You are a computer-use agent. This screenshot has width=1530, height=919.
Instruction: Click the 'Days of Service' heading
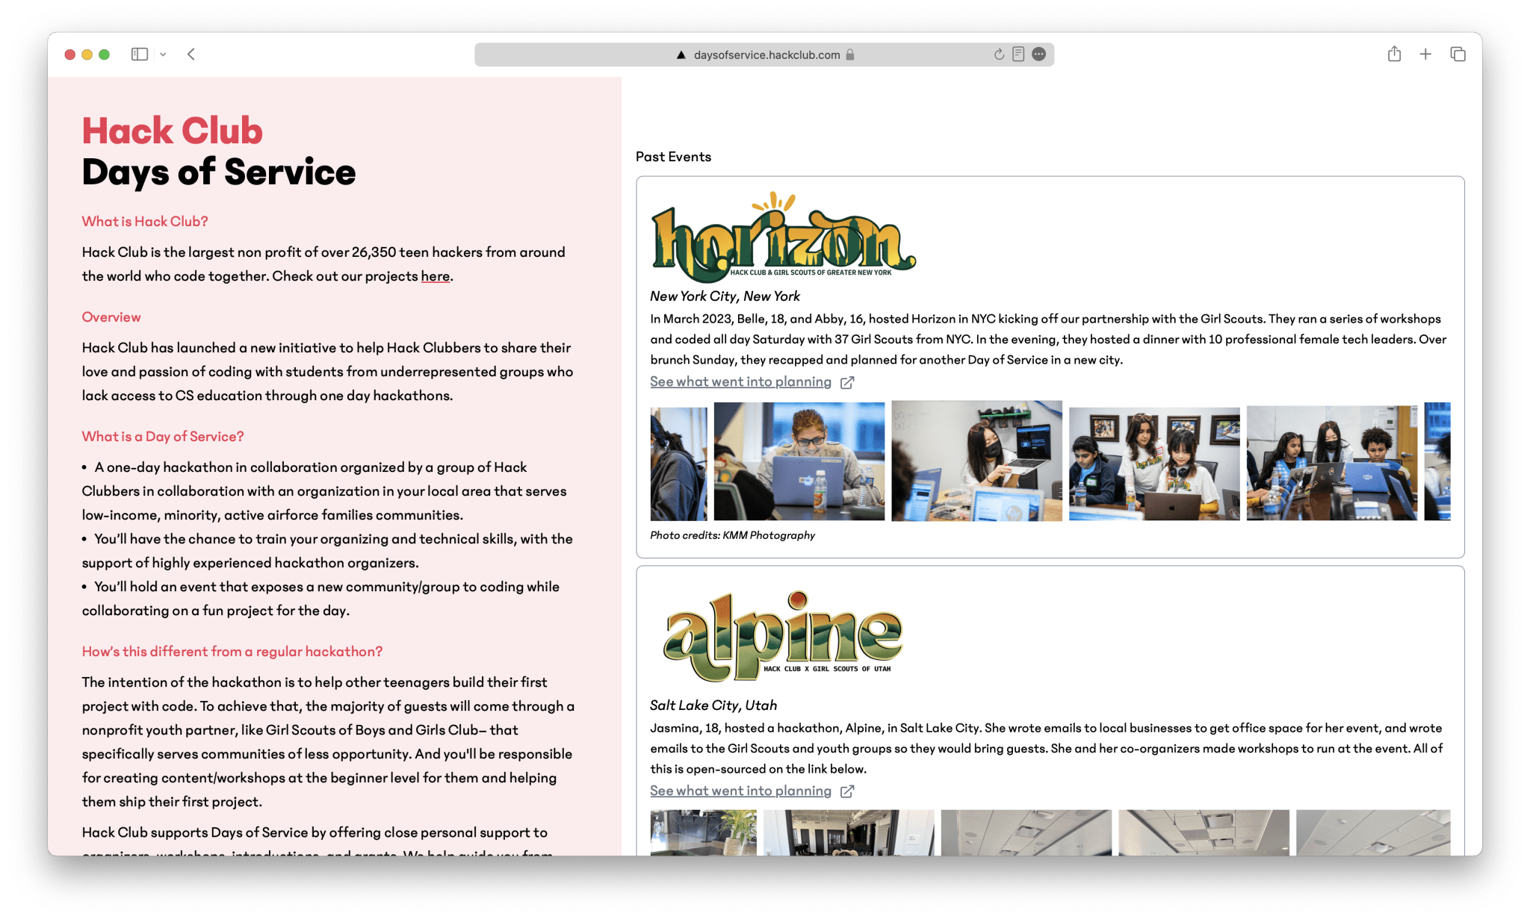coord(219,172)
